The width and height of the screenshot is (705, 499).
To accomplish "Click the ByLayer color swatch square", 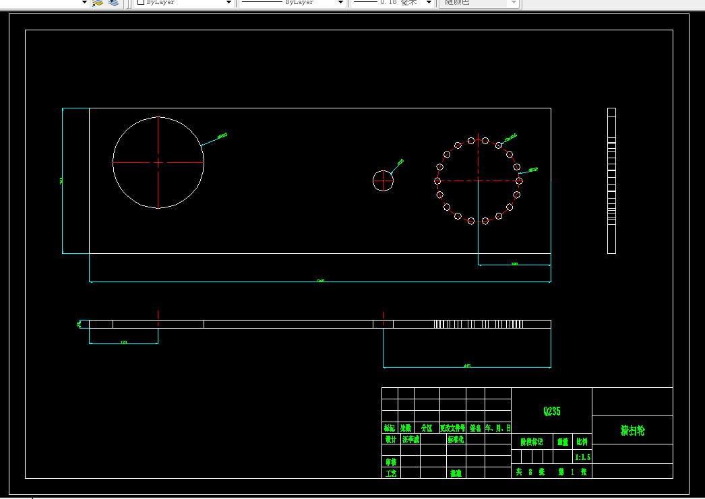I will coord(141,2).
